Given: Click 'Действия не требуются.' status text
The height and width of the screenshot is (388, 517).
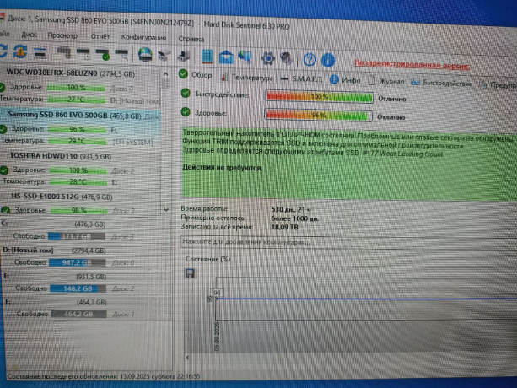Looking at the screenshot, I should pyautogui.click(x=223, y=168).
